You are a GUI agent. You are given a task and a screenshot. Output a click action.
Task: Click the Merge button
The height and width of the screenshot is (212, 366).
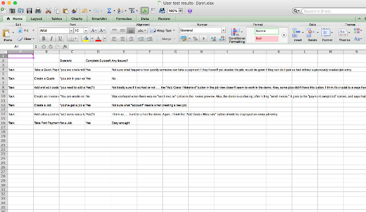(165, 39)
